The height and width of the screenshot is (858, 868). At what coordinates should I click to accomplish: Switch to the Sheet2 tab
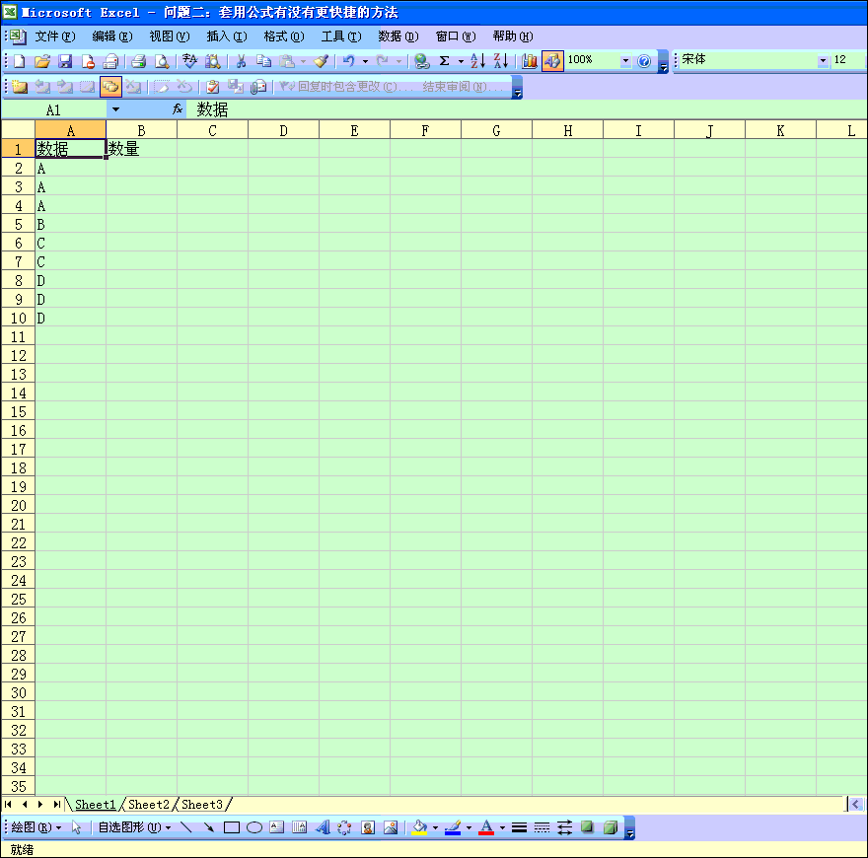tap(149, 805)
